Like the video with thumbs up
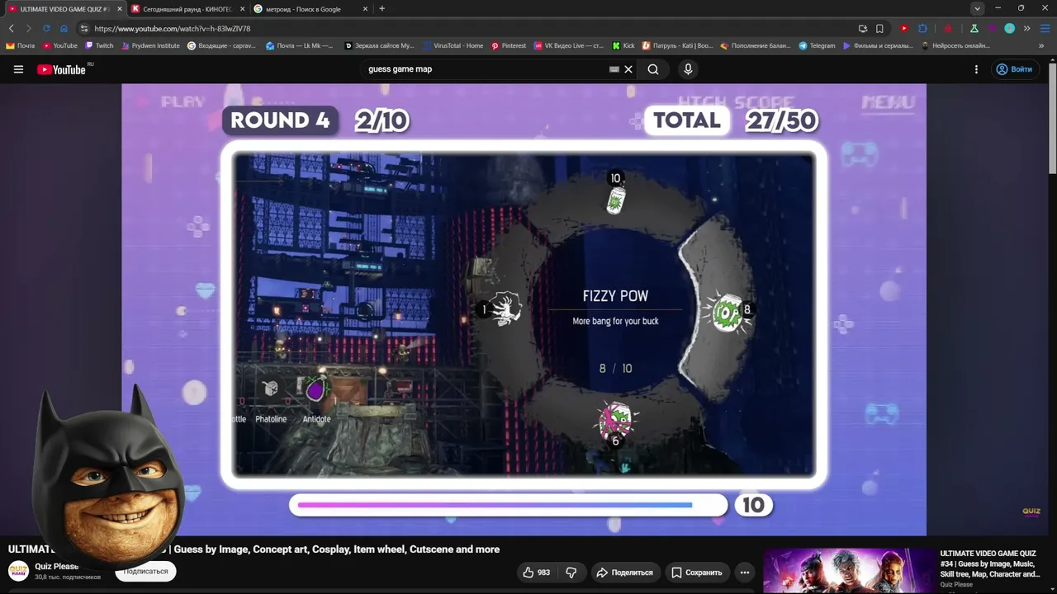 (536, 572)
